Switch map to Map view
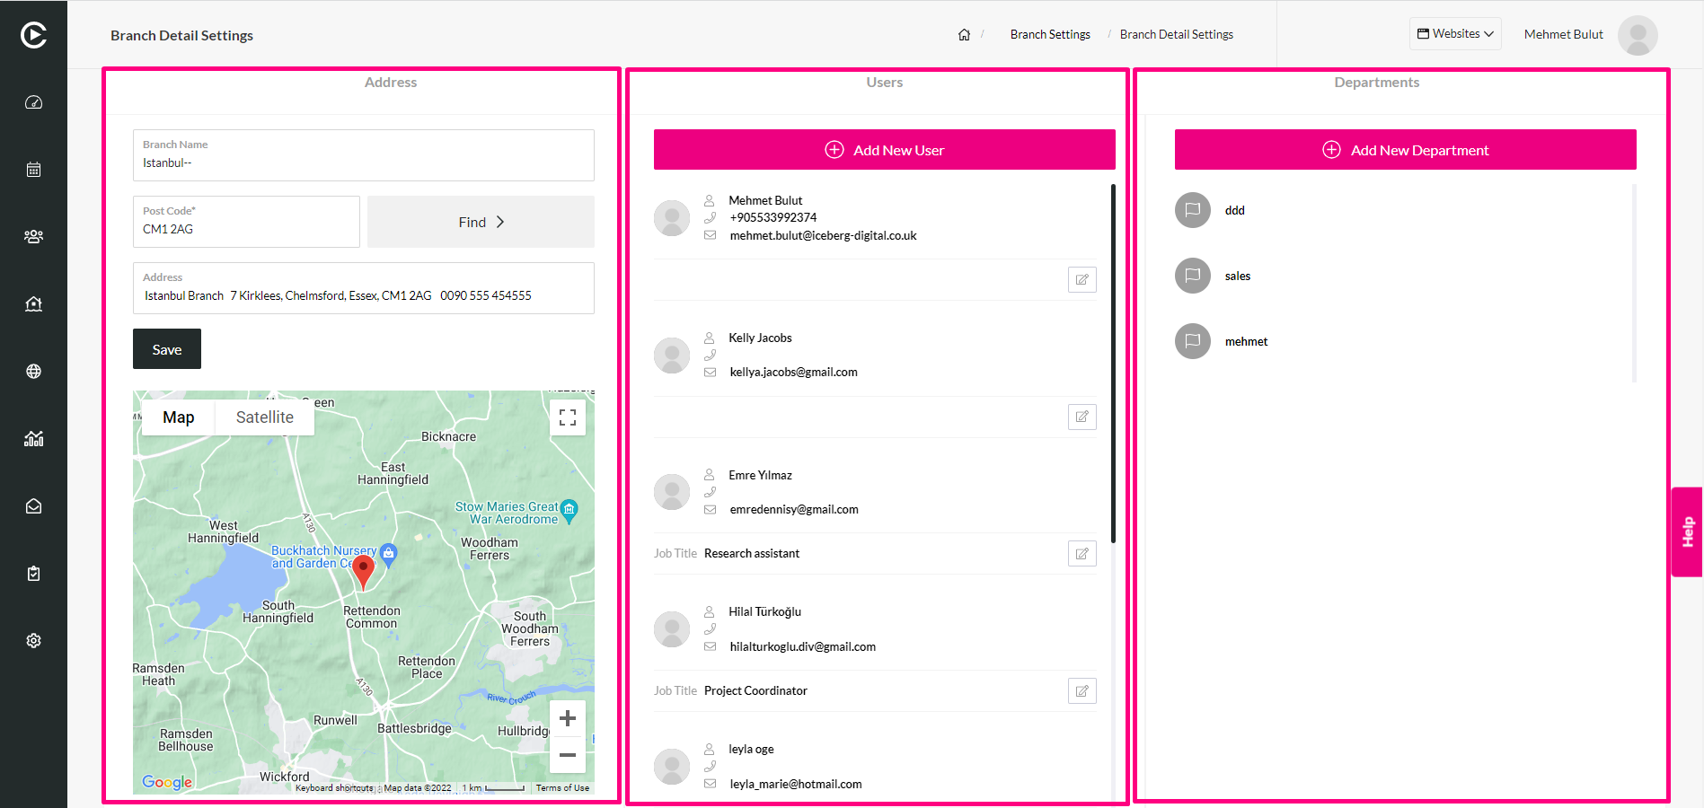This screenshot has width=1704, height=808. [x=179, y=417]
